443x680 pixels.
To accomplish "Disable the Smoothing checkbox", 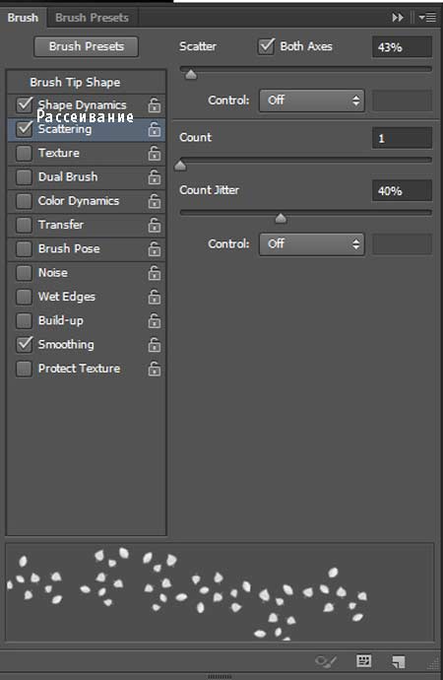I will (x=24, y=344).
